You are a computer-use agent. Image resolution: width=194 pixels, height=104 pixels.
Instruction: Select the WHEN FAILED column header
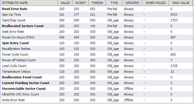point(156,3)
